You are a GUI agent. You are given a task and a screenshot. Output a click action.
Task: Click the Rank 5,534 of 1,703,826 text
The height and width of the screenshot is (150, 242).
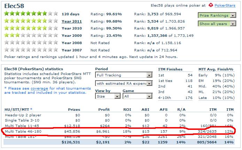click(159, 22)
